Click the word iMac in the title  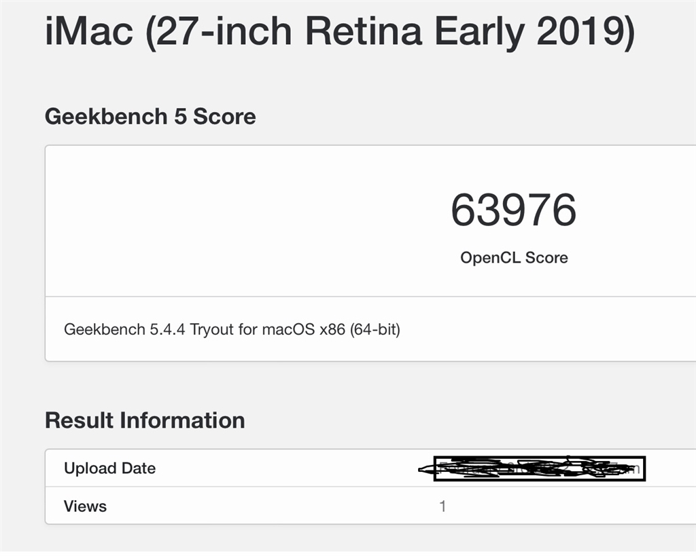tap(89, 31)
